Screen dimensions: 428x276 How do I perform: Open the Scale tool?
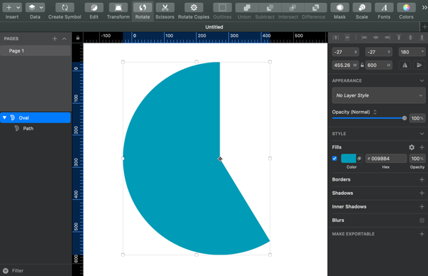[362, 8]
